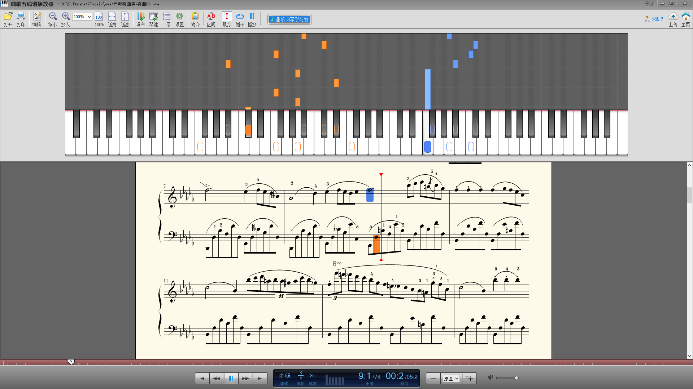Click the score vertical scrollbar thumb
Viewport: 693px width, 389px height.
[x=689, y=195]
